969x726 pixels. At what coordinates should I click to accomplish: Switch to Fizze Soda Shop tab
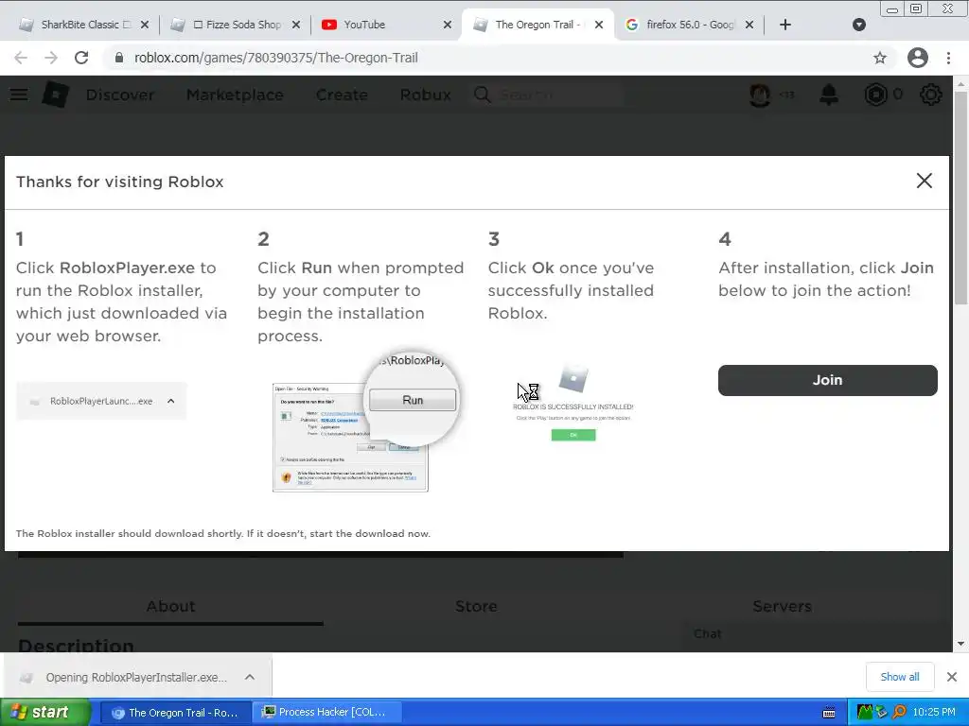235,25
